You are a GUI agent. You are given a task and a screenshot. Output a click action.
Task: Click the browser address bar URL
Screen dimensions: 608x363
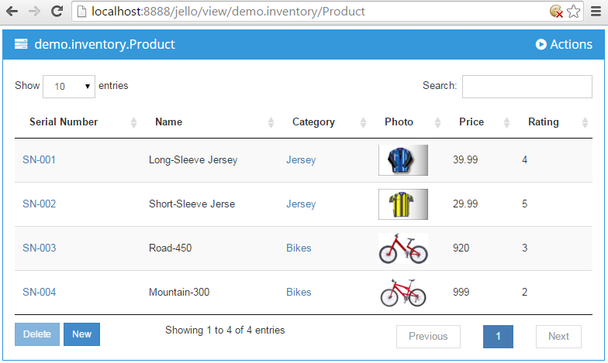pyautogui.click(x=228, y=12)
